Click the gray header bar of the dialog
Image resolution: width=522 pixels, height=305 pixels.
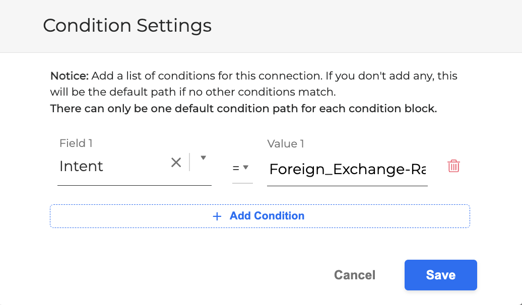click(x=353, y=26)
